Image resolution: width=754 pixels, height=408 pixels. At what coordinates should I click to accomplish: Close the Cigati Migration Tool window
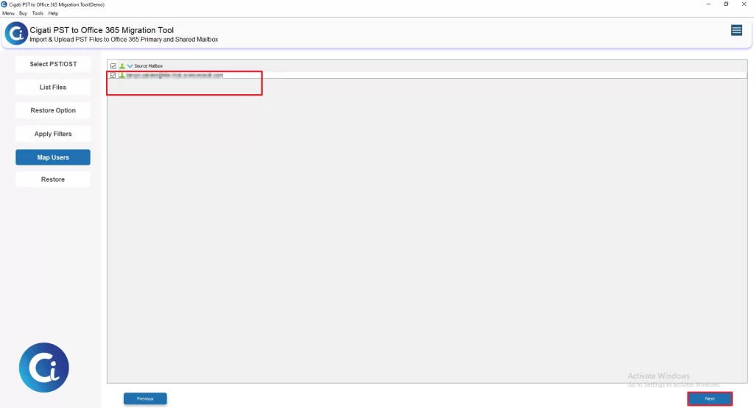click(x=744, y=4)
